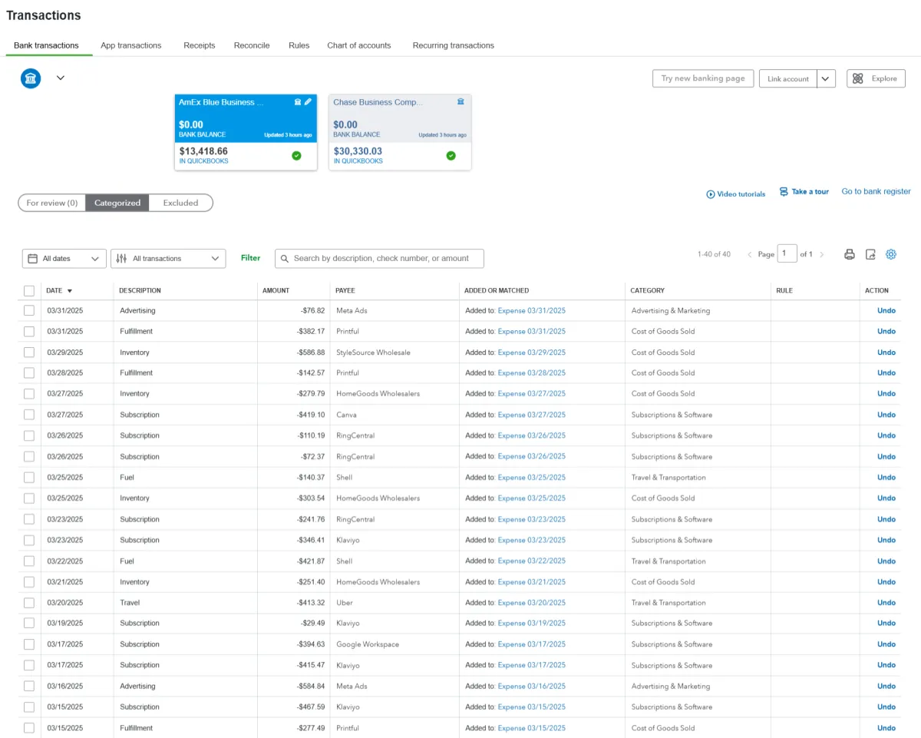Click the pencil edit icon on AmEx card
This screenshot has width=921, height=738.
(309, 102)
